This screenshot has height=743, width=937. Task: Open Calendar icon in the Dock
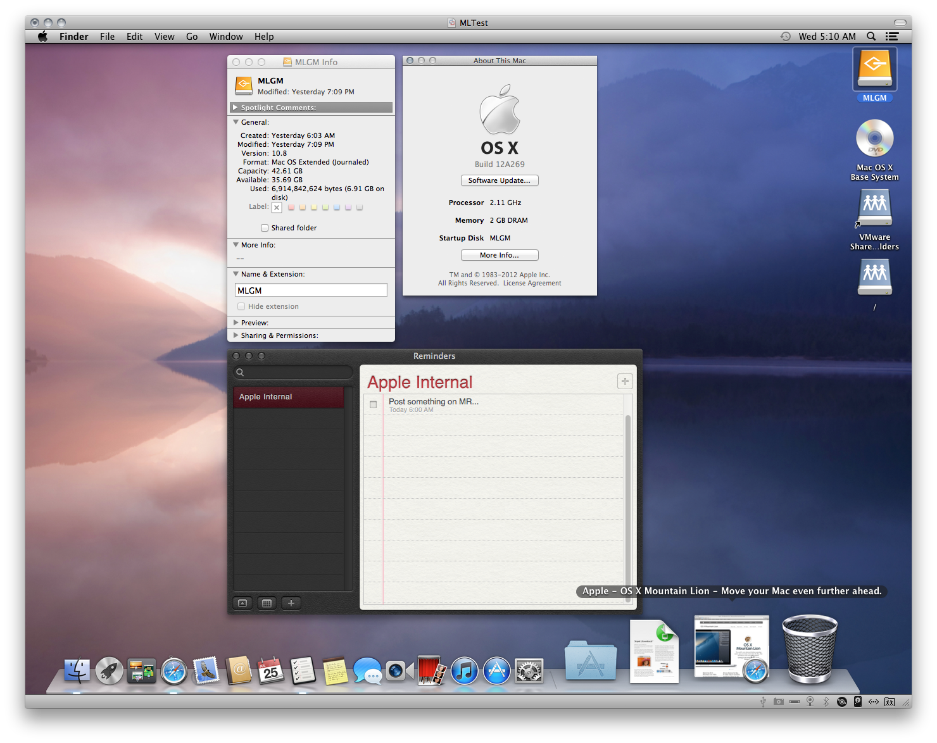click(271, 671)
